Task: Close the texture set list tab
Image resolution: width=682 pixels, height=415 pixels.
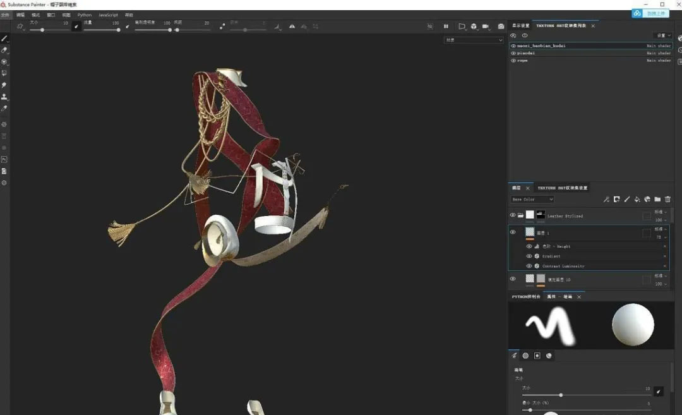Action: pyautogui.click(x=593, y=26)
